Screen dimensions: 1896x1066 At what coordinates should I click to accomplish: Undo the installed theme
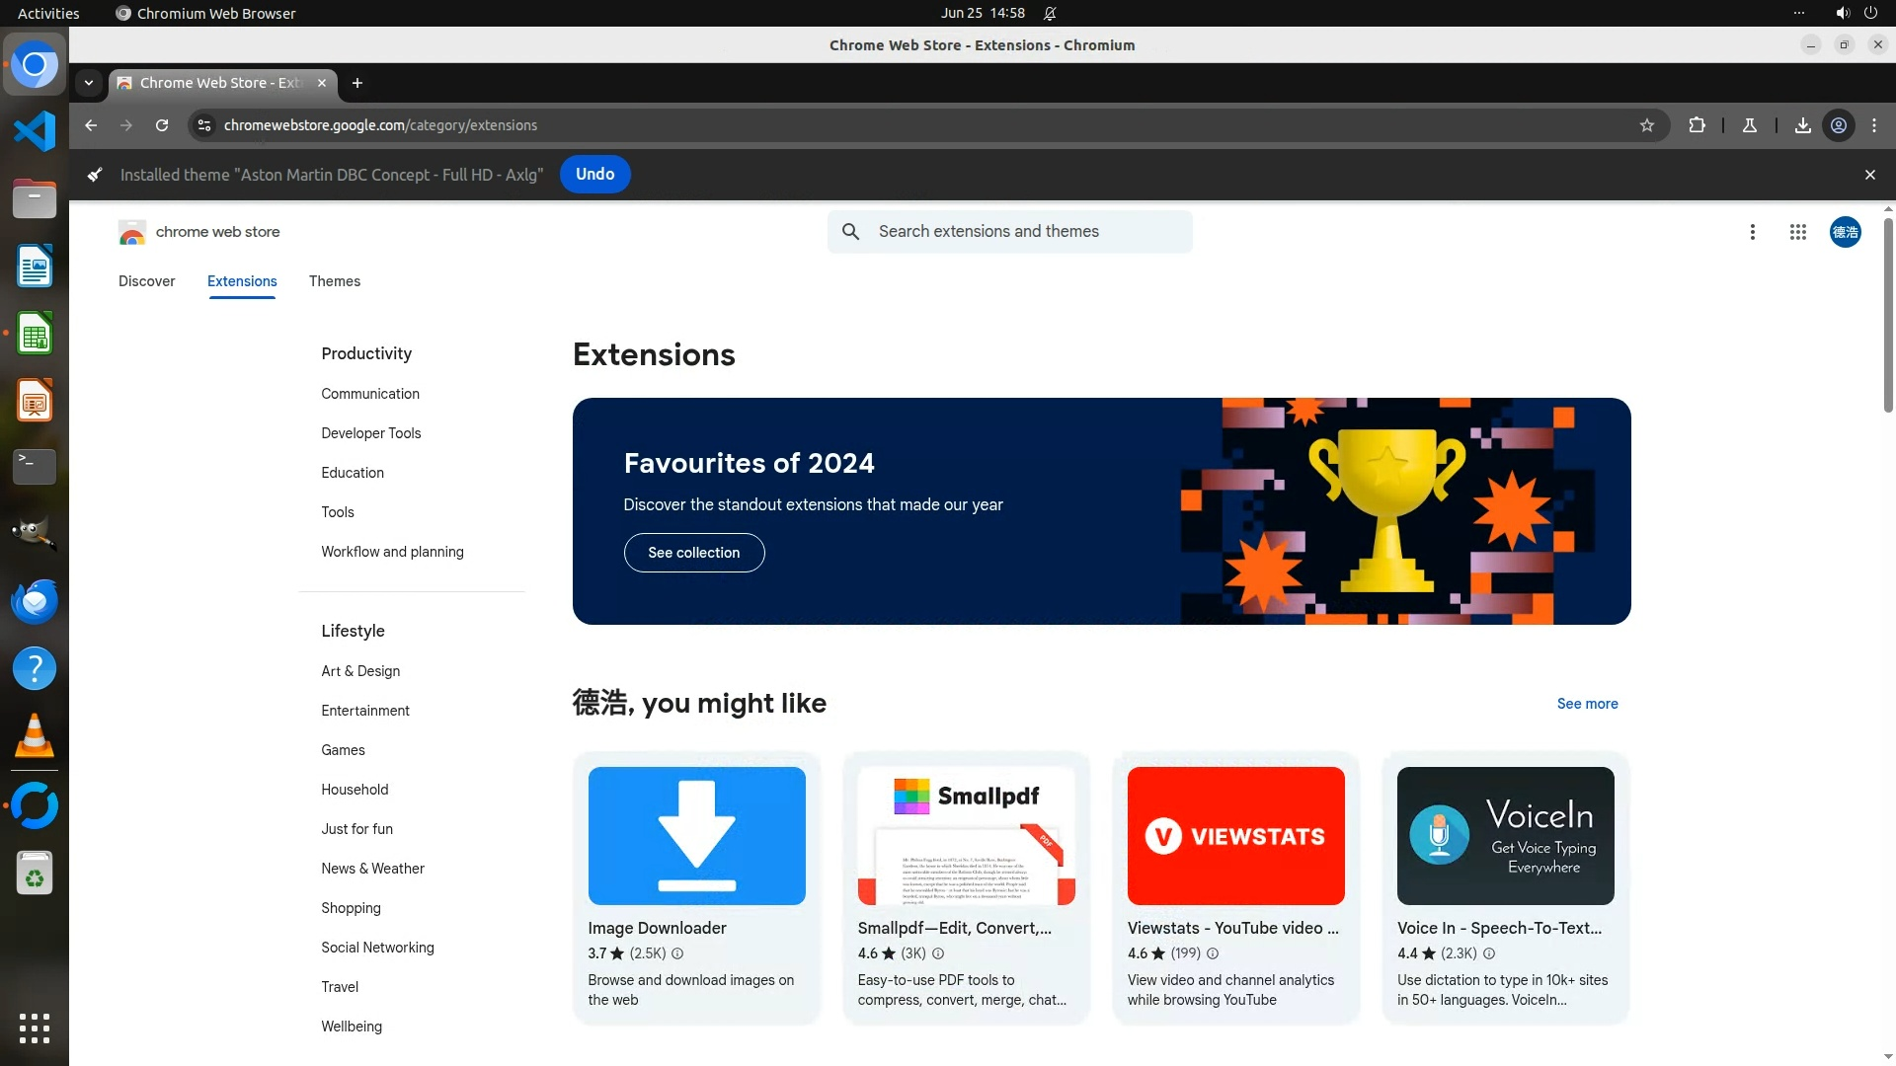pos(594,174)
